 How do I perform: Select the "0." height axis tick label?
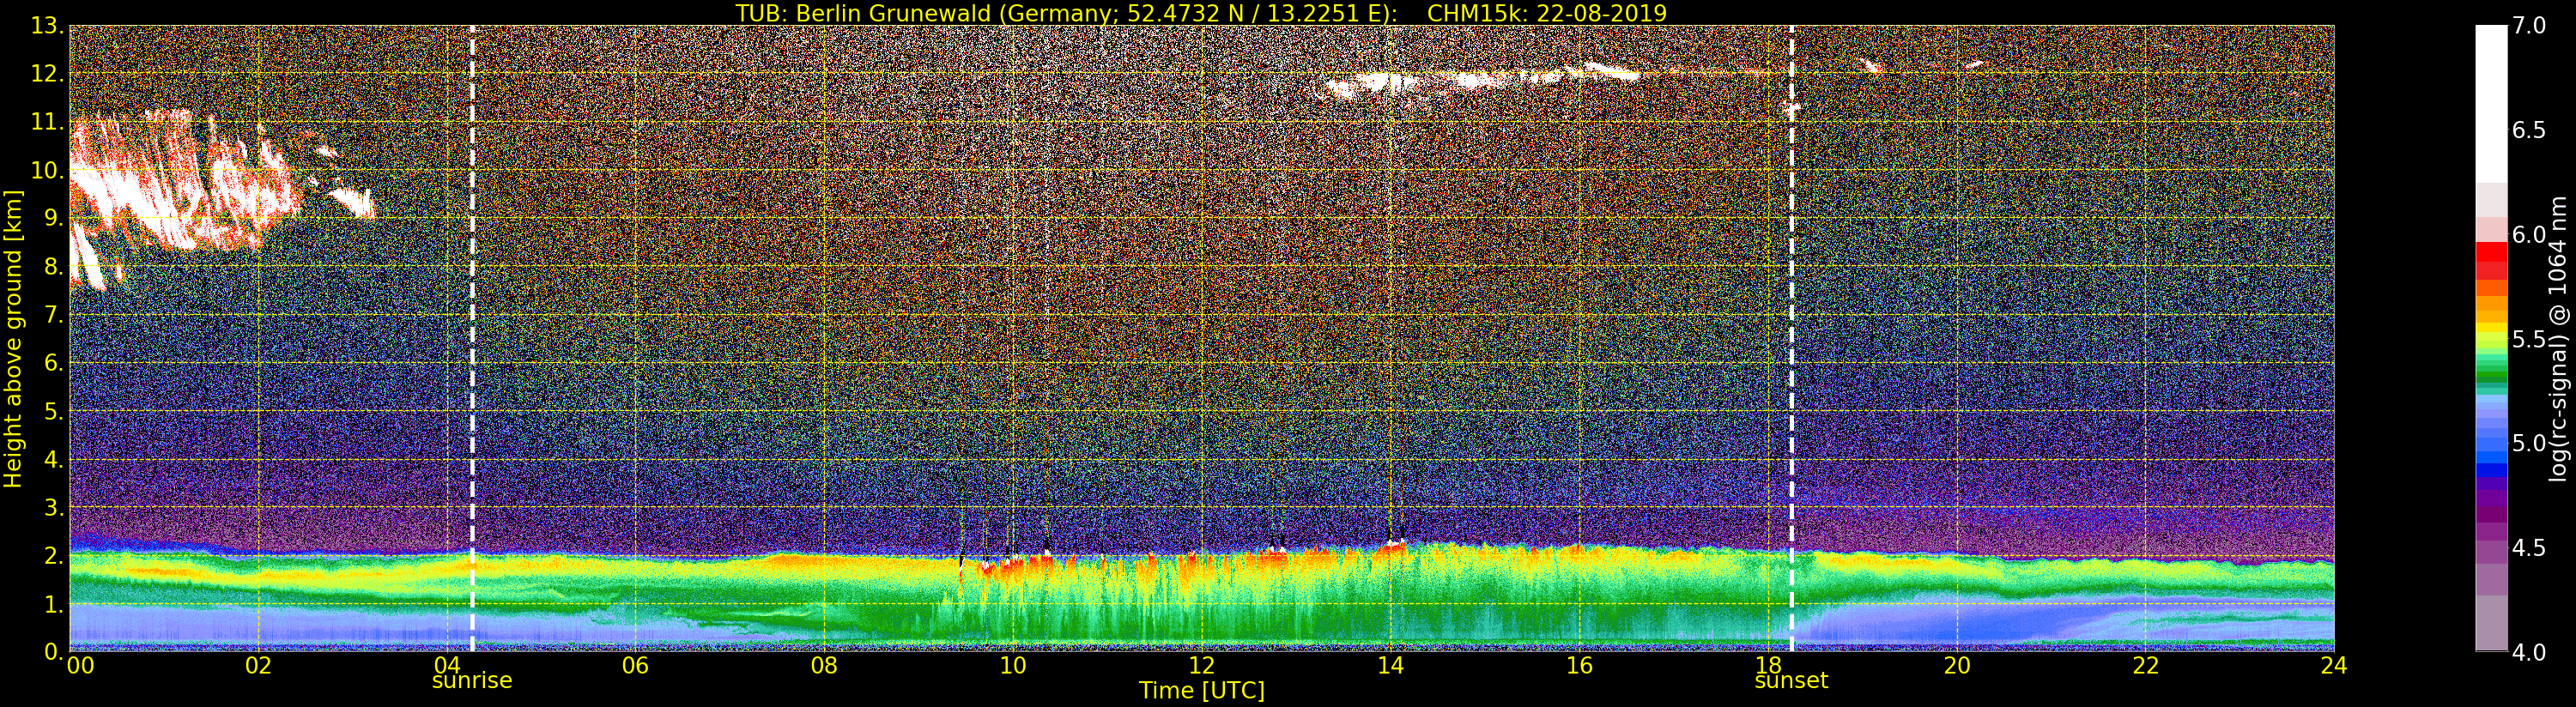coord(54,652)
